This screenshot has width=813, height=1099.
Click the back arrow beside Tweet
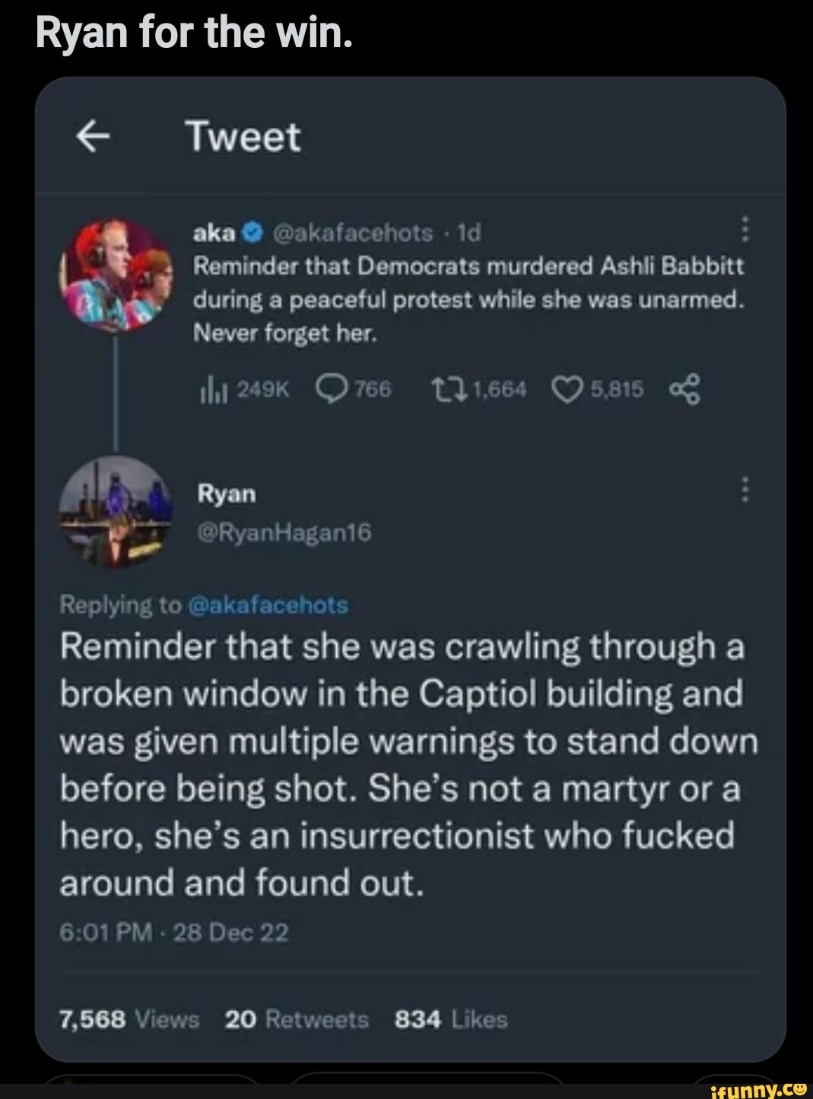coord(91,138)
